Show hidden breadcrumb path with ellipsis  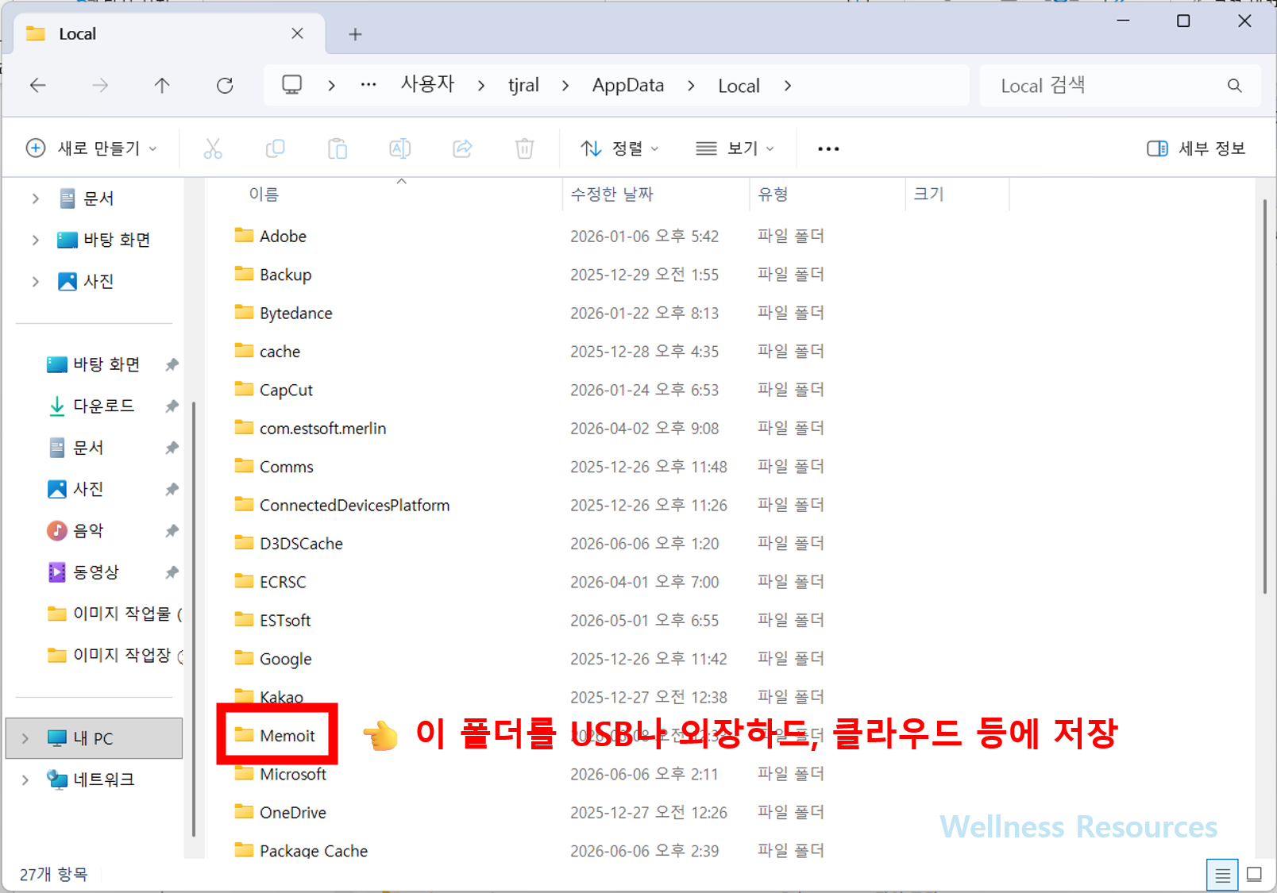click(368, 85)
